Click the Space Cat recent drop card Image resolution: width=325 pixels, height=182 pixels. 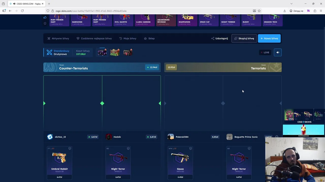(209, 20)
